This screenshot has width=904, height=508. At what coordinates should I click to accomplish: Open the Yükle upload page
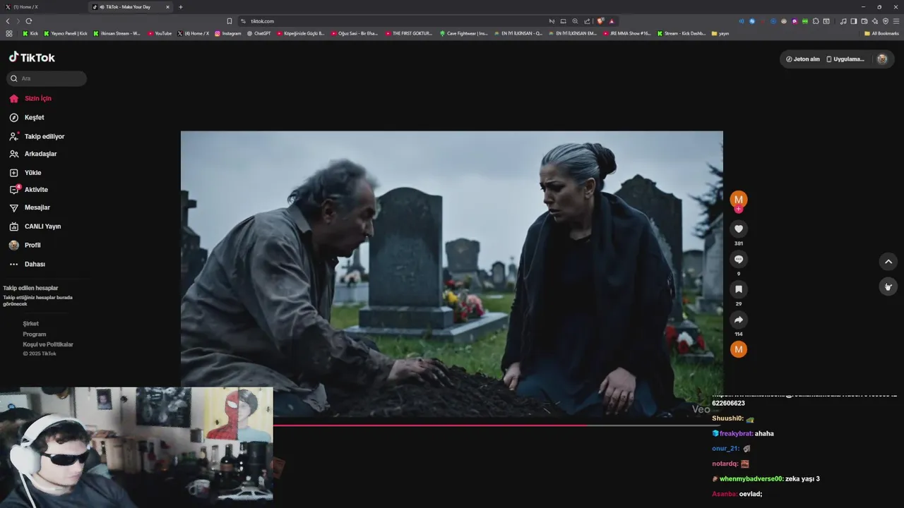click(25, 173)
